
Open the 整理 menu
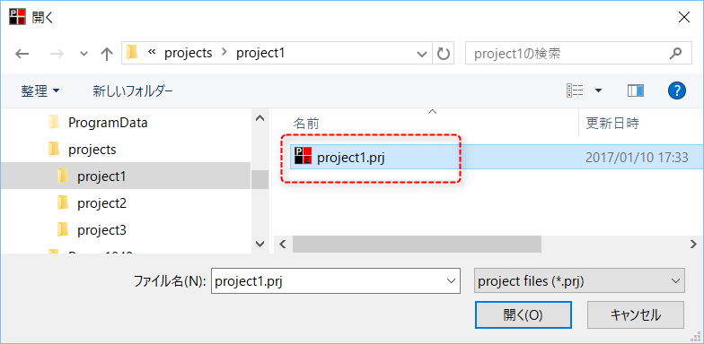(x=40, y=91)
